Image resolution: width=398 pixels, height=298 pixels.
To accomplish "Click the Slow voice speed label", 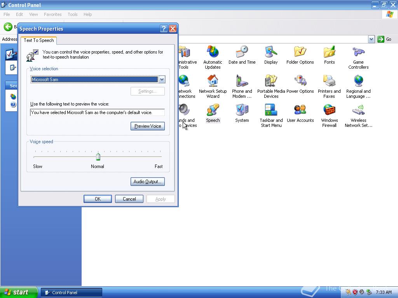I will pos(38,166).
